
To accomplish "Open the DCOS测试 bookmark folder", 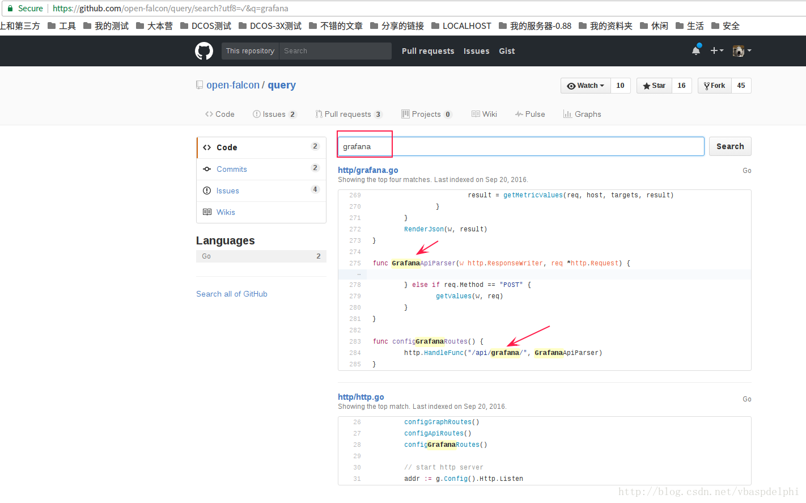I will tap(206, 26).
